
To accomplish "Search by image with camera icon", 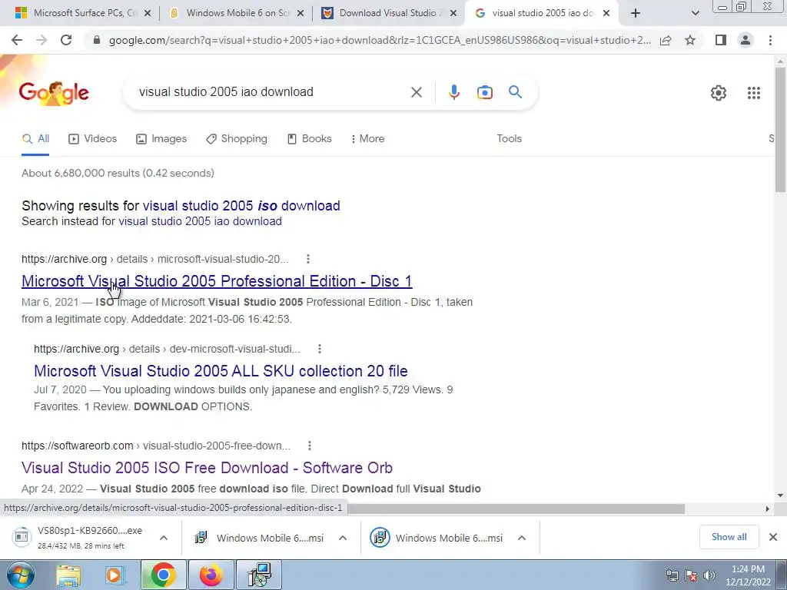I will coord(484,92).
